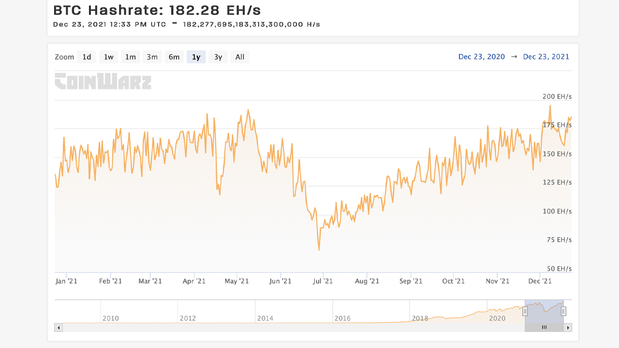Click the Oct '21 axis label

click(x=453, y=281)
